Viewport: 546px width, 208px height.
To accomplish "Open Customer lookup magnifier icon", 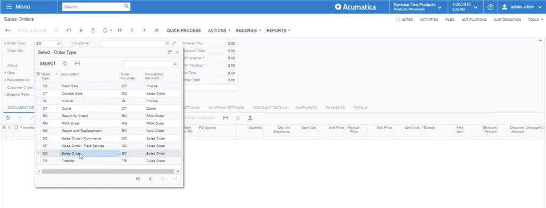I will point(167,44).
